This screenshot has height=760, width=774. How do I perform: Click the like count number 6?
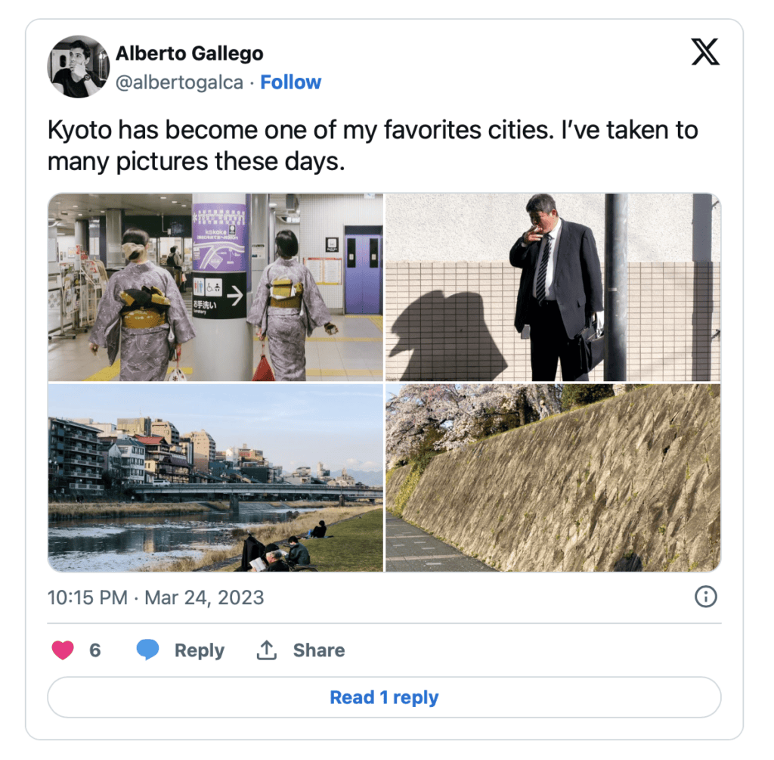pyautogui.click(x=94, y=650)
